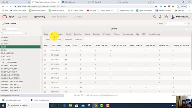Switch to the Sample Queries tab
Image resolution: width=192 pixels, height=108 pixels.
(x=154, y=34)
